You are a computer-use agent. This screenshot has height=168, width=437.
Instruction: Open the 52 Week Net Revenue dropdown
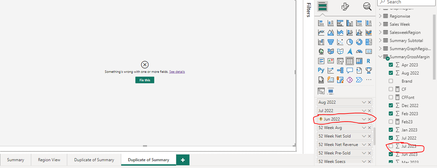(364, 145)
